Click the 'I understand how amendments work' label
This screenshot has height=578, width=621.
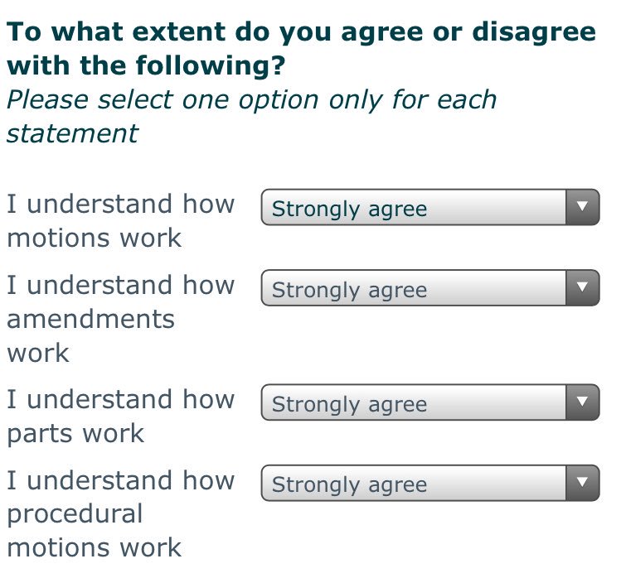121,319
